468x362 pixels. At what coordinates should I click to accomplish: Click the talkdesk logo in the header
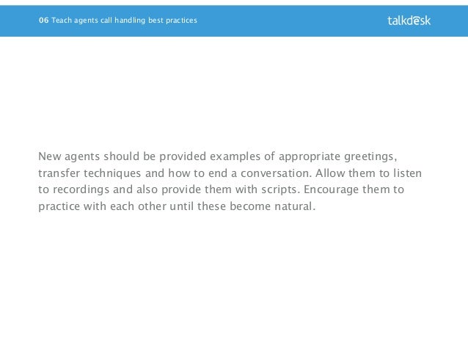coord(409,21)
